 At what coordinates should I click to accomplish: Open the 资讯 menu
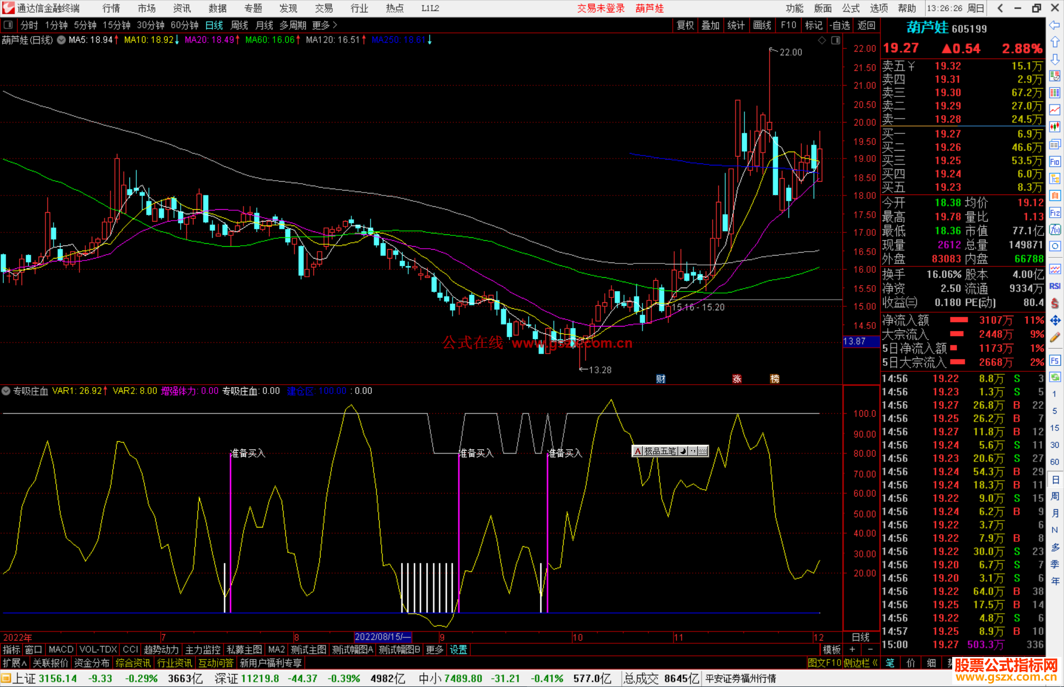[x=182, y=8]
